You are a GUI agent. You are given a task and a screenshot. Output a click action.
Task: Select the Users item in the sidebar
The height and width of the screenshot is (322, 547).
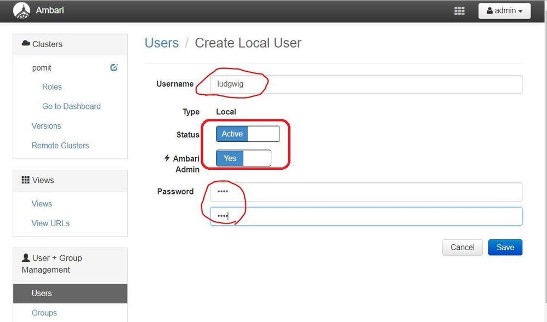tap(70, 294)
